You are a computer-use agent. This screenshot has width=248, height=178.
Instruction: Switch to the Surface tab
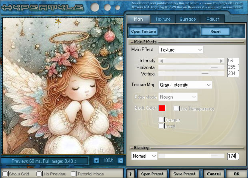188,19
